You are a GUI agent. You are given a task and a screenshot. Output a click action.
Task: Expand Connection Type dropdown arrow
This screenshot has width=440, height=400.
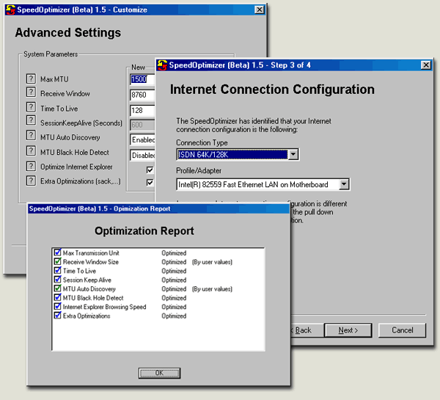pyautogui.click(x=293, y=154)
